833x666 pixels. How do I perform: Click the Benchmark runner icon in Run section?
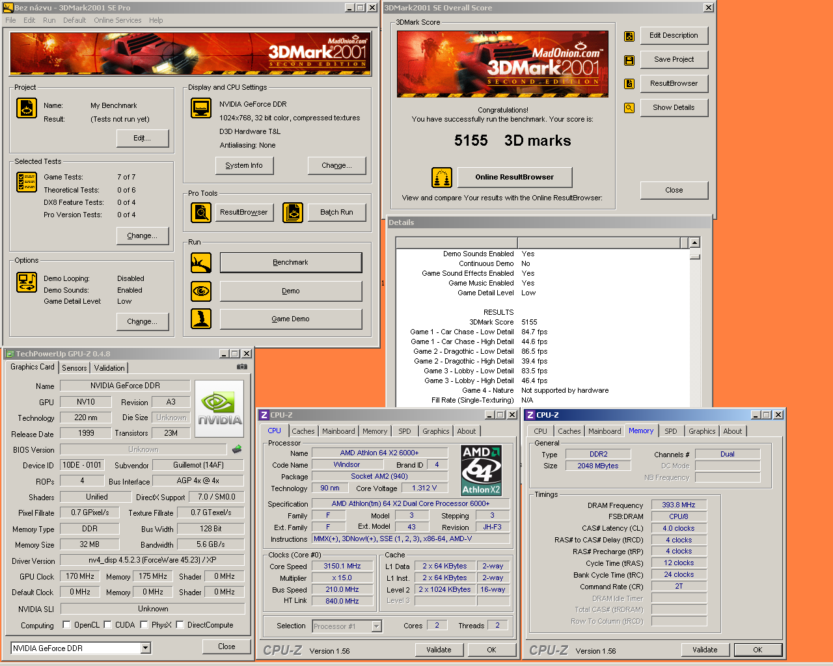(201, 263)
